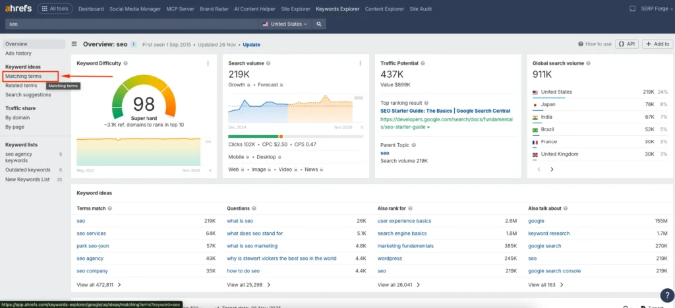Expand the SERP Forge account menu

(655, 9)
